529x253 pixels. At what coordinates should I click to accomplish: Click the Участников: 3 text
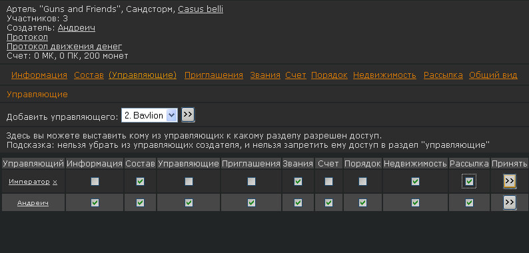[x=37, y=19]
